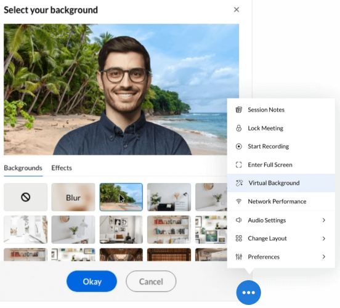This screenshot has height=308, width=340.
Task: Pick the bookshelf background thumbnail in second row
Action: (169, 230)
